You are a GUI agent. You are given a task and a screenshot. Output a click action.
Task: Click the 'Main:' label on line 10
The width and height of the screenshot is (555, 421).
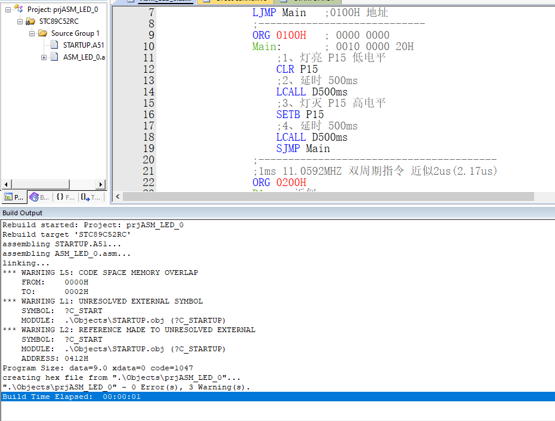[x=267, y=47]
